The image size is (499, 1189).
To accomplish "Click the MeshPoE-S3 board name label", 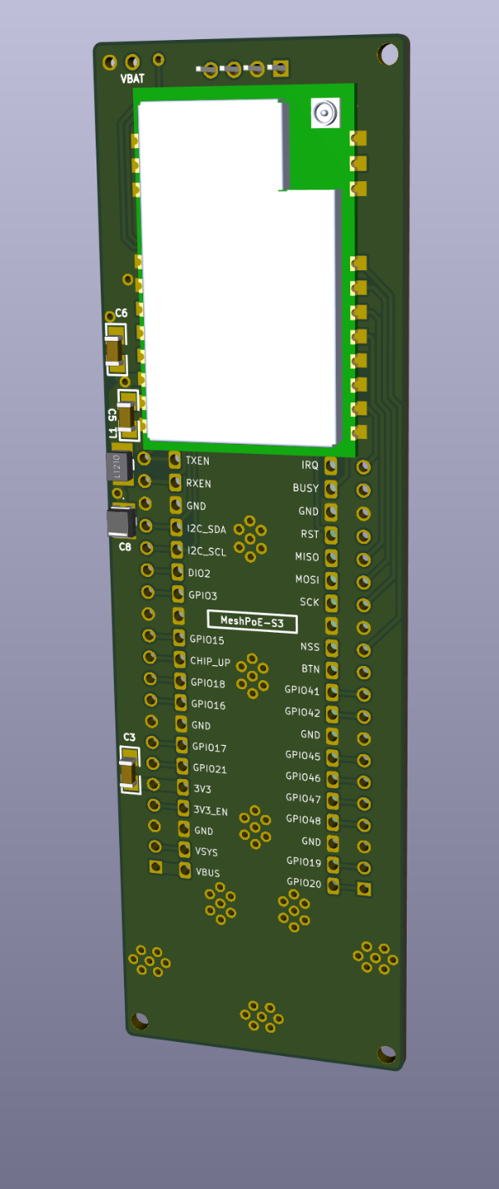I will coord(252,621).
